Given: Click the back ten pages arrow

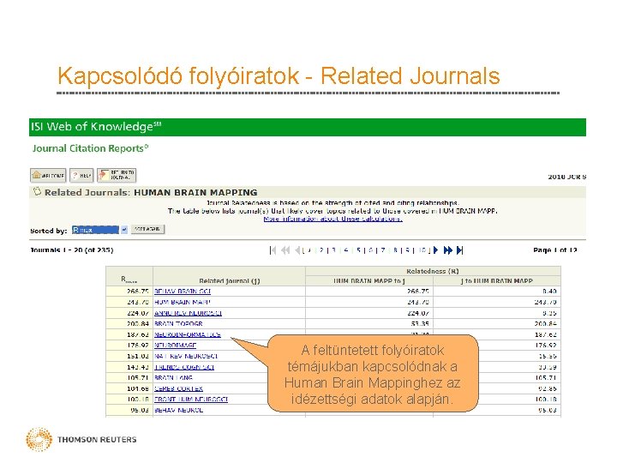Looking at the screenshot, I should 285,250.
